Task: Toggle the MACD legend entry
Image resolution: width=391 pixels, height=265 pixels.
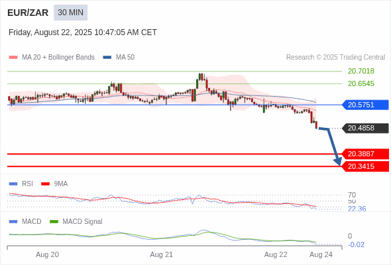Action: click(25, 221)
